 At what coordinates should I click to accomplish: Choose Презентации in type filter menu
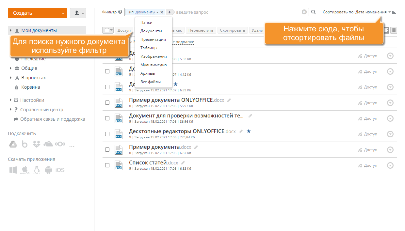[153, 39]
